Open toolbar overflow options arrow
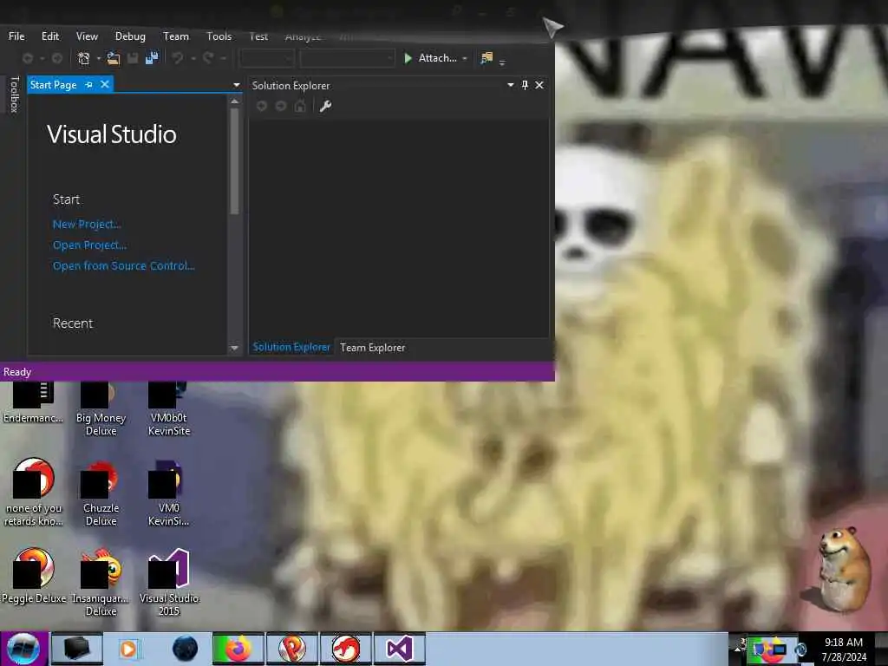Image resolution: width=888 pixels, height=666 pixels. [502, 62]
